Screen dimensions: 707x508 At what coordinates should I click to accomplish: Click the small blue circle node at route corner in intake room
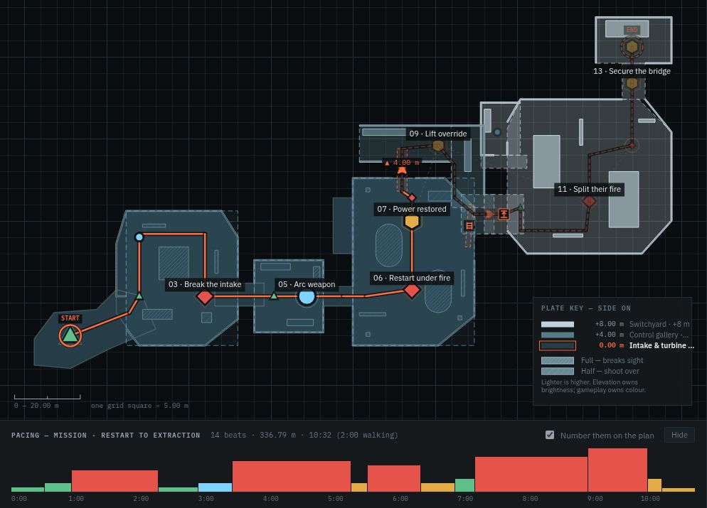click(139, 237)
